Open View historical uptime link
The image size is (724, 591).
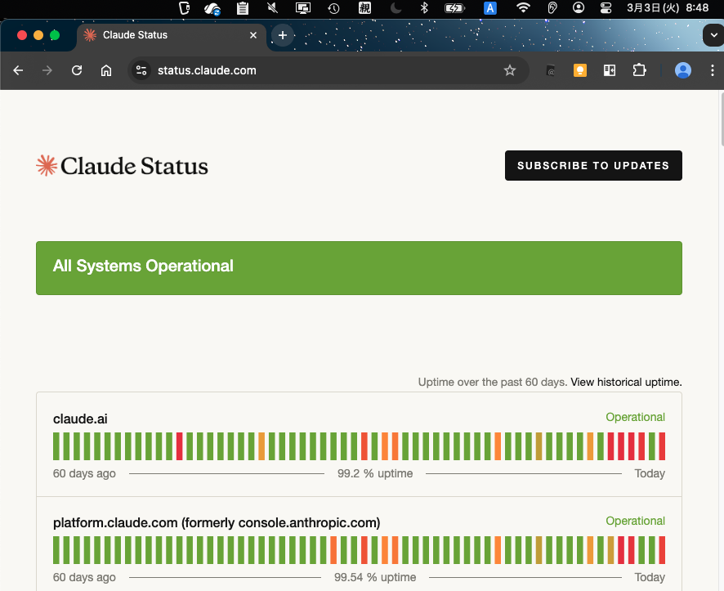click(626, 382)
